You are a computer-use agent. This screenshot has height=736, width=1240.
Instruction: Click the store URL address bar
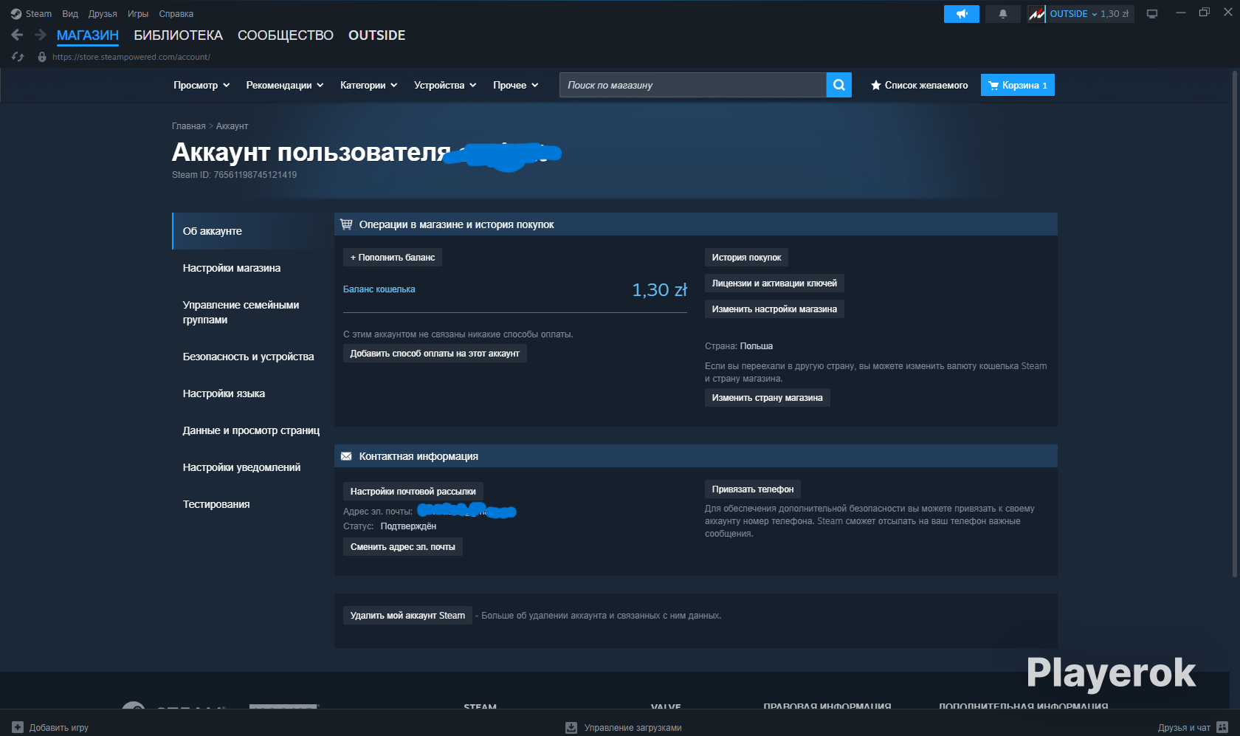point(131,57)
